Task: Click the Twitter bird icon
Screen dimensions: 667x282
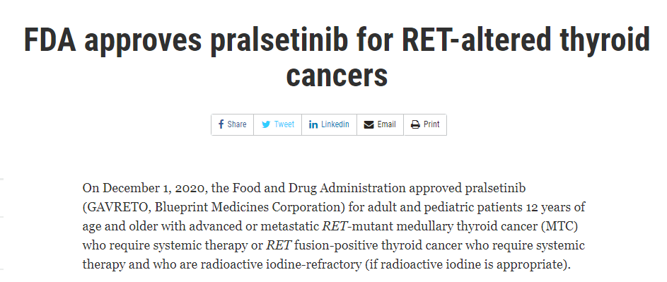Action: (x=266, y=124)
